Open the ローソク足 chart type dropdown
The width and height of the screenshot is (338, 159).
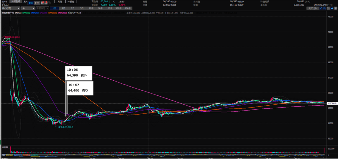pyautogui.click(x=9, y=8)
